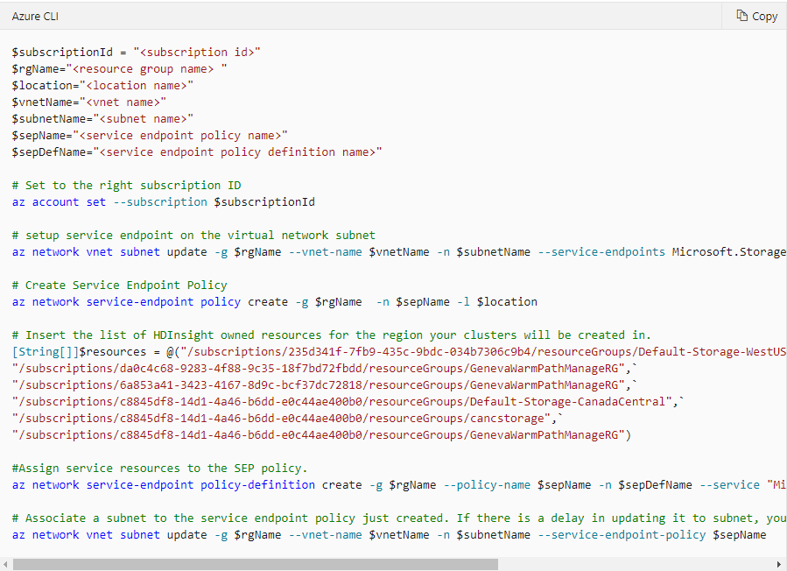Click the Default-Storage-CanadaCentral resource line
787x571 pixels.
click(348, 401)
